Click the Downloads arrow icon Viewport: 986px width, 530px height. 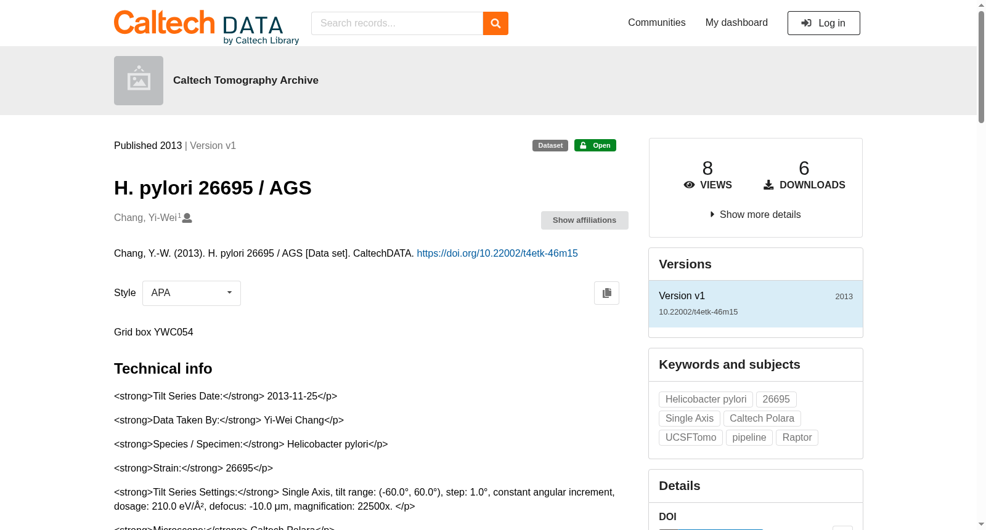768,185
